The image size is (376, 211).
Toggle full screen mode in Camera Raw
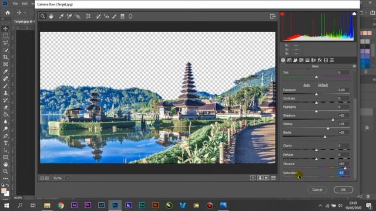(273, 16)
